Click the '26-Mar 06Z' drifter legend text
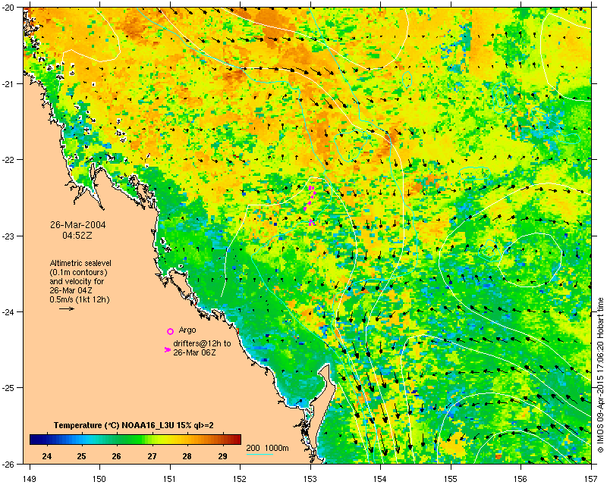Image resolution: width=607 pixels, height=485 pixels. coord(194,352)
